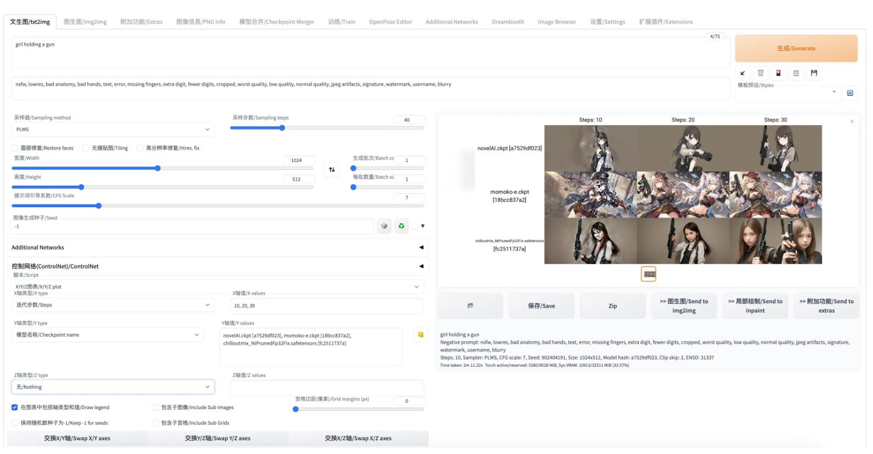Viewport: 873px width, 454px height.
Task: Uncheck the Draw legend checkbox
Action: [15, 407]
